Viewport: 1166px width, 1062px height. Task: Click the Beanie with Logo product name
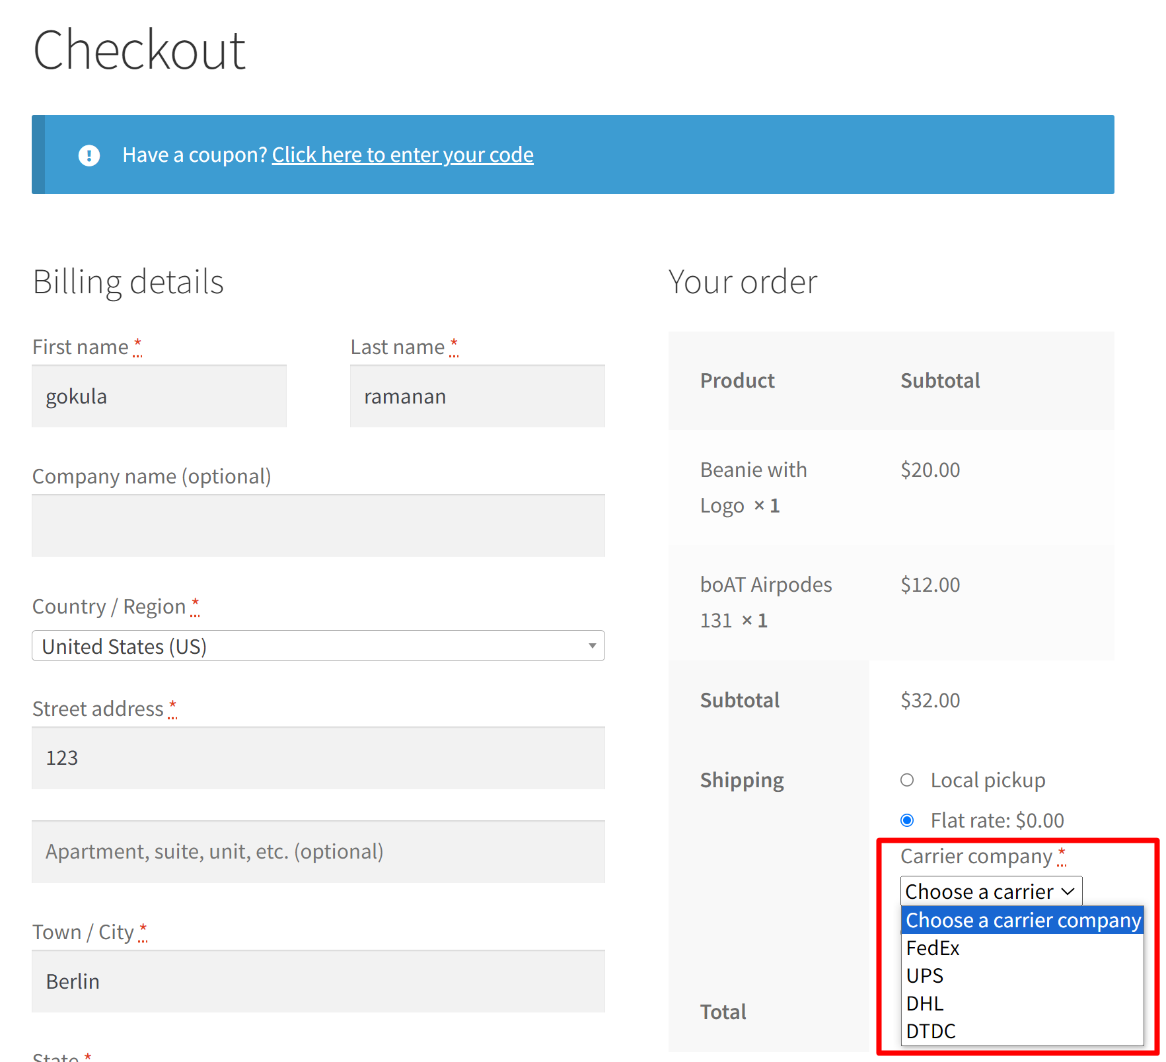click(x=753, y=487)
